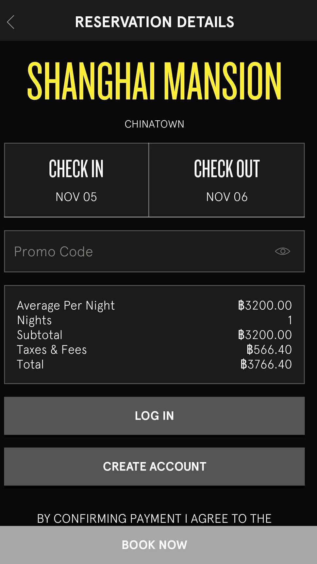Tap the Subtotal amount row
Screen dimensions: 317x564
tap(154, 335)
